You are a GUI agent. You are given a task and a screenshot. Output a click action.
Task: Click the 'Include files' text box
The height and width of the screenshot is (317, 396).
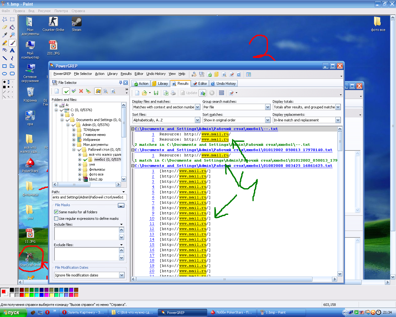click(87, 233)
